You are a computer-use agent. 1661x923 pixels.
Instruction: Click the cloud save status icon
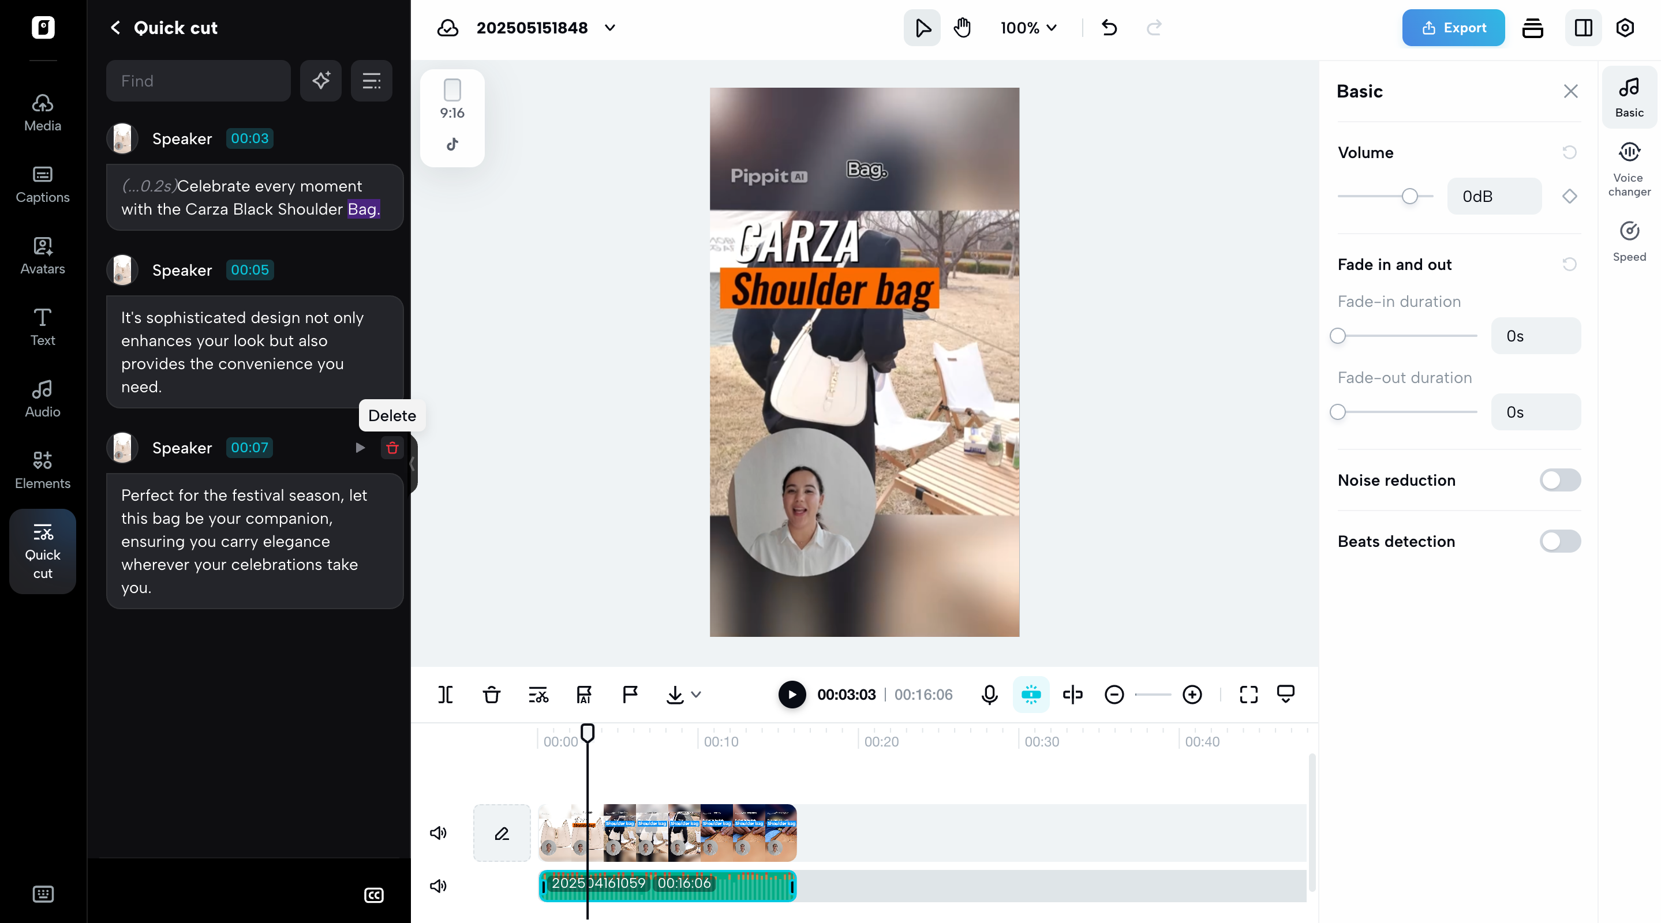click(x=447, y=28)
